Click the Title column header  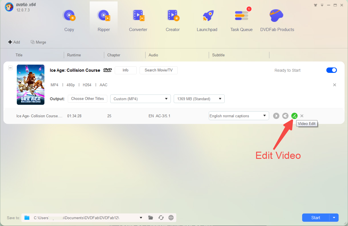click(x=19, y=55)
